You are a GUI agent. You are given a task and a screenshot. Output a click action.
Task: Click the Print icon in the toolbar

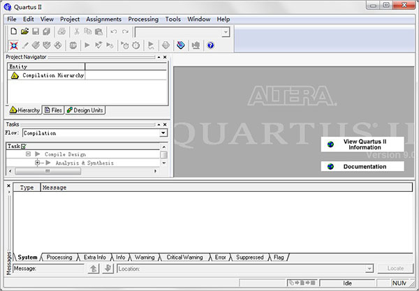(x=61, y=31)
